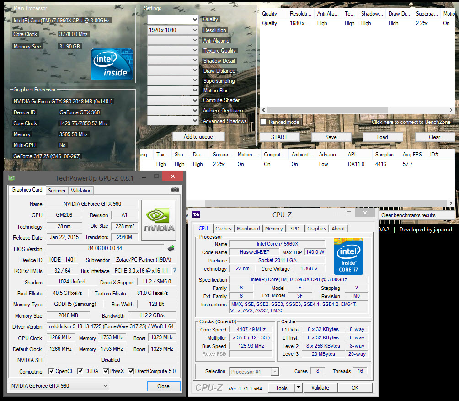The width and height of the screenshot is (459, 401).
Task: Open the Draw Distance dropdown
Action: [x=173, y=70]
